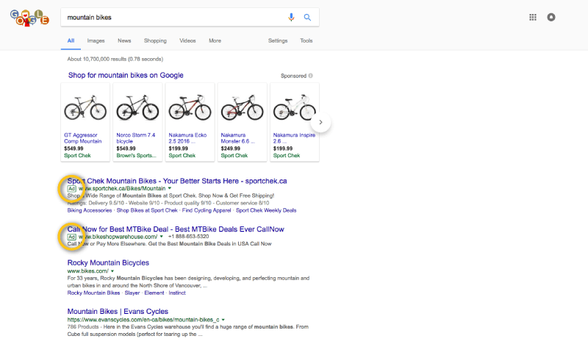Open GT Aggressor Comp Mountain bike image
588x347 pixels.
[x=85, y=107]
